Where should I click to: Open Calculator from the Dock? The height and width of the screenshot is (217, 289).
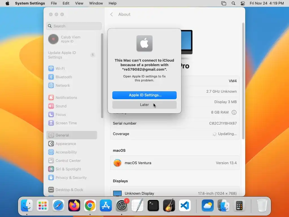[239, 206]
